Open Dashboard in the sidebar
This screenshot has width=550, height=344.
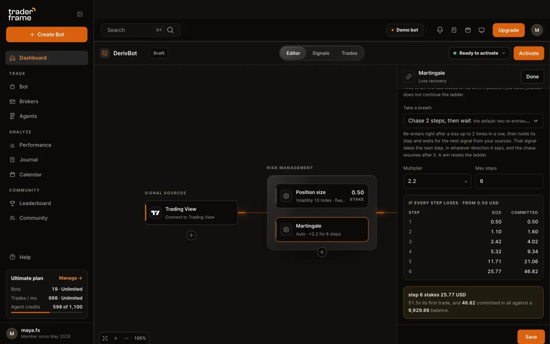[47, 58]
